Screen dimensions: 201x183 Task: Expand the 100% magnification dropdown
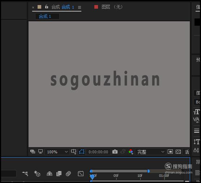tap(57, 152)
